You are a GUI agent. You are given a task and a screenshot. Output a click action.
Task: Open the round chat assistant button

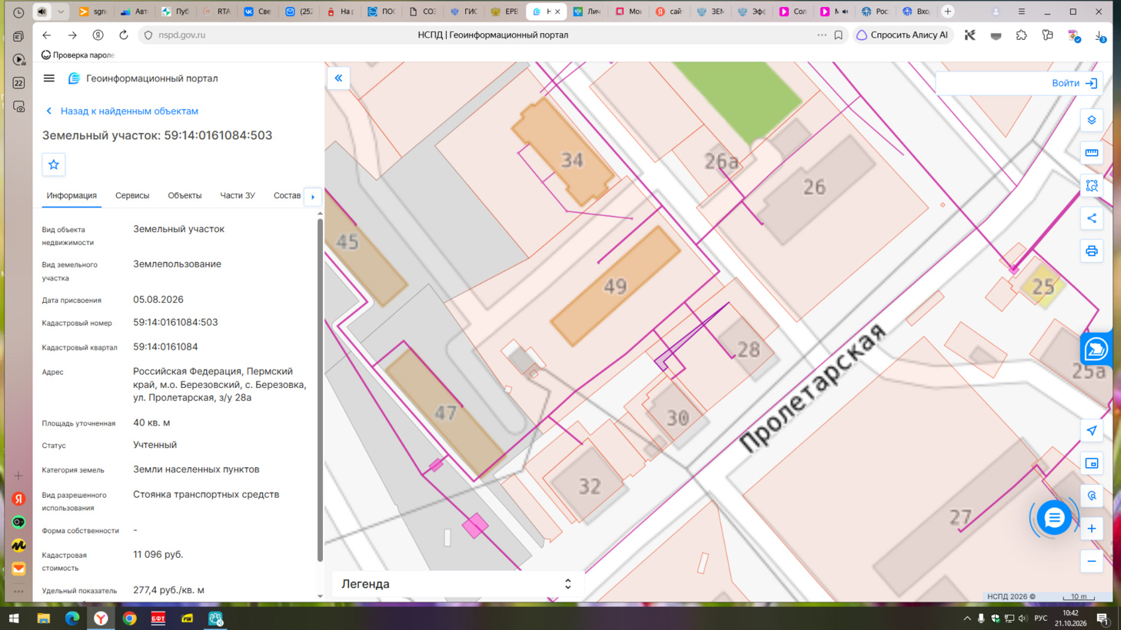[1053, 518]
